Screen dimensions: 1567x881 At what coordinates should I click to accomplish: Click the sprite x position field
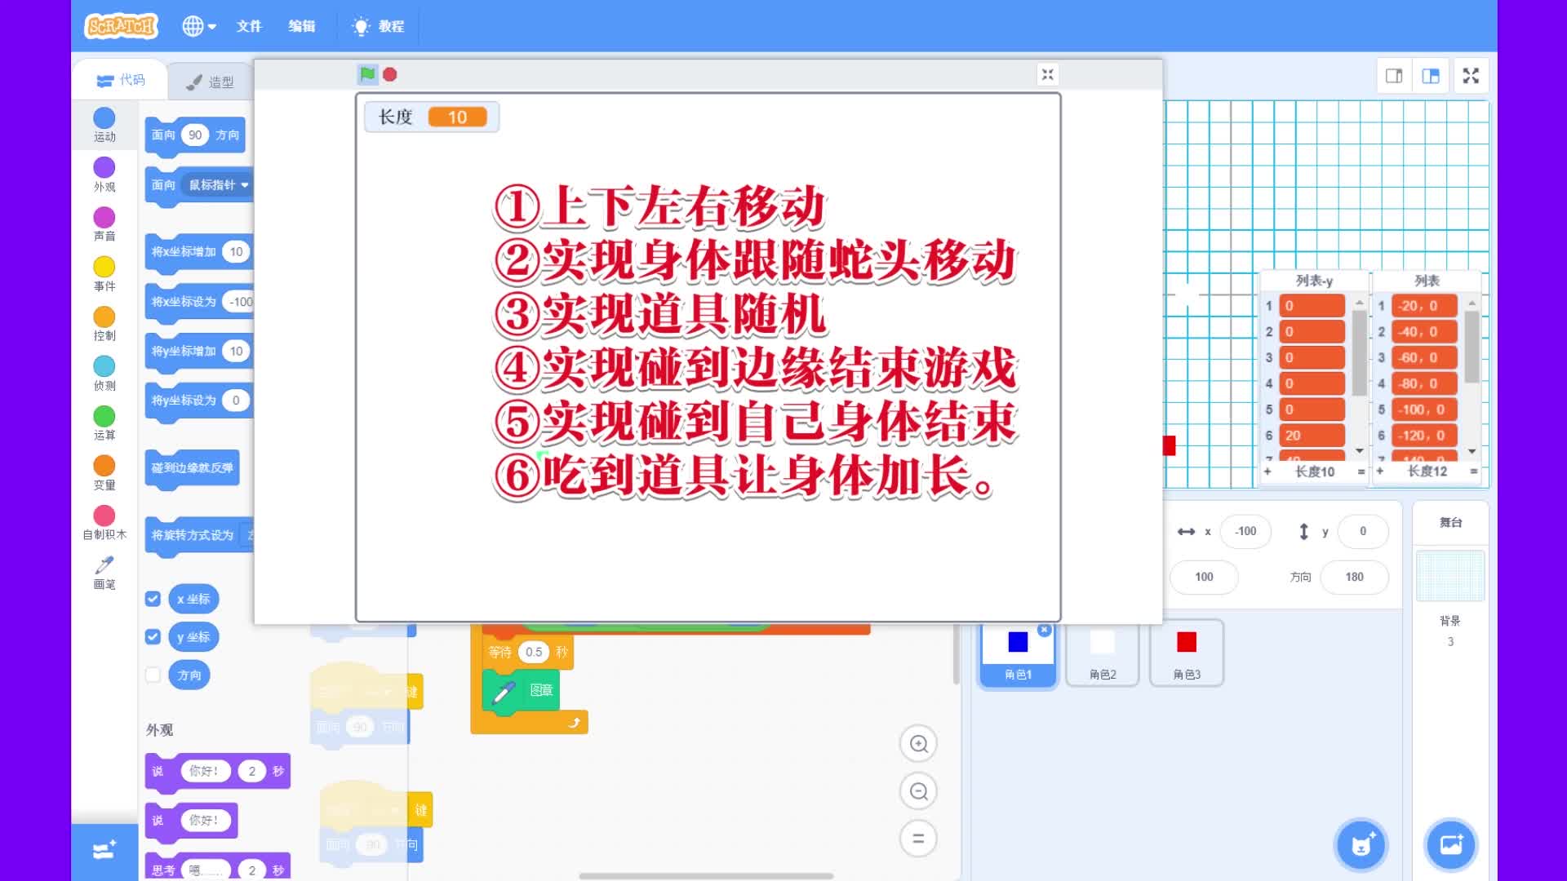(1245, 531)
